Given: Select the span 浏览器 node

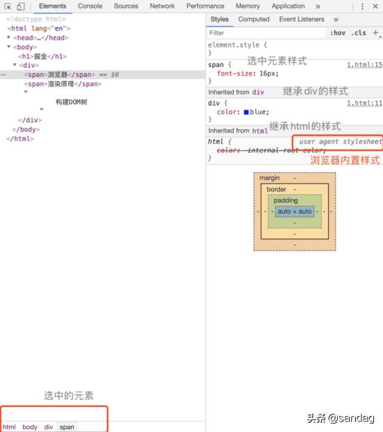Looking at the screenshot, I should [x=59, y=75].
